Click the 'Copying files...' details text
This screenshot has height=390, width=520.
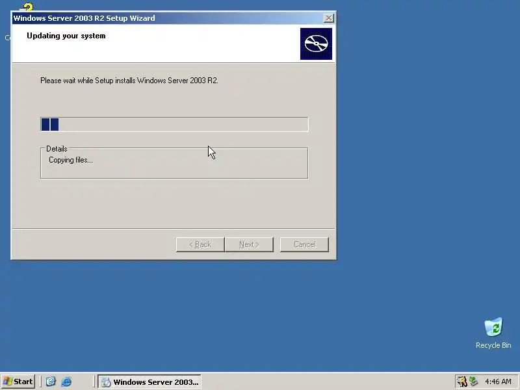[71, 160]
